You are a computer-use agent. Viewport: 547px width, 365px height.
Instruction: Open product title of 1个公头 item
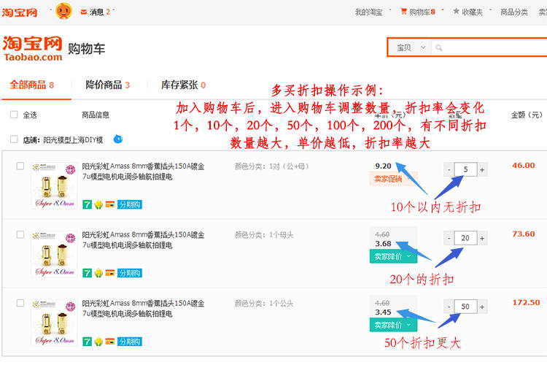pos(143,308)
